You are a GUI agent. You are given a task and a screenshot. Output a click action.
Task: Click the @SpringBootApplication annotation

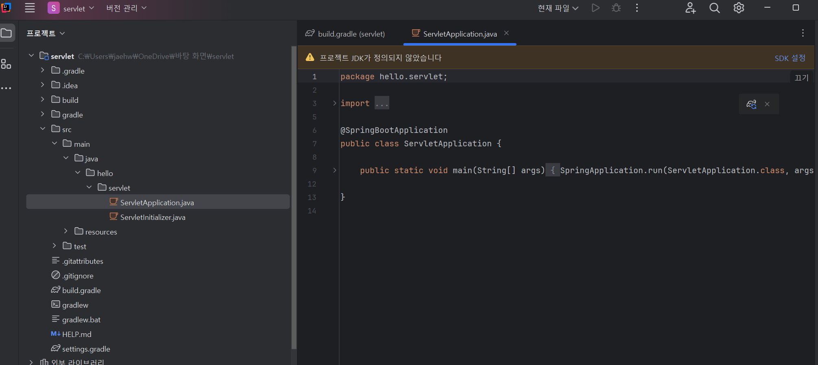coord(394,130)
